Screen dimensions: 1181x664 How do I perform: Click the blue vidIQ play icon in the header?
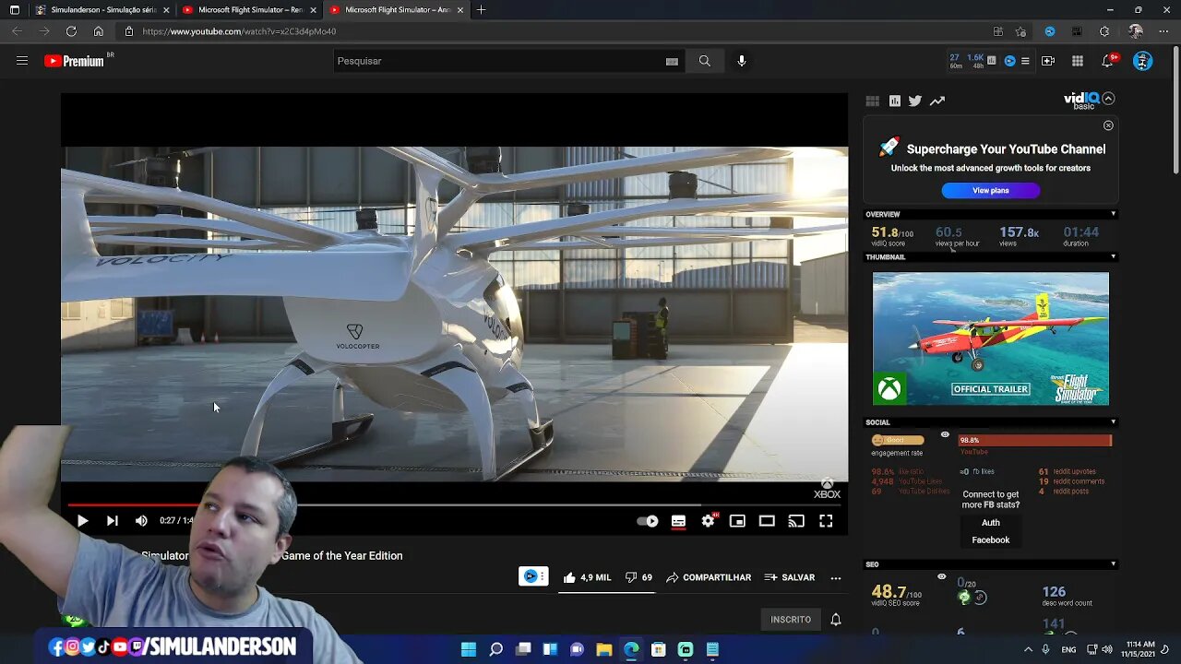click(x=1009, y=61)
